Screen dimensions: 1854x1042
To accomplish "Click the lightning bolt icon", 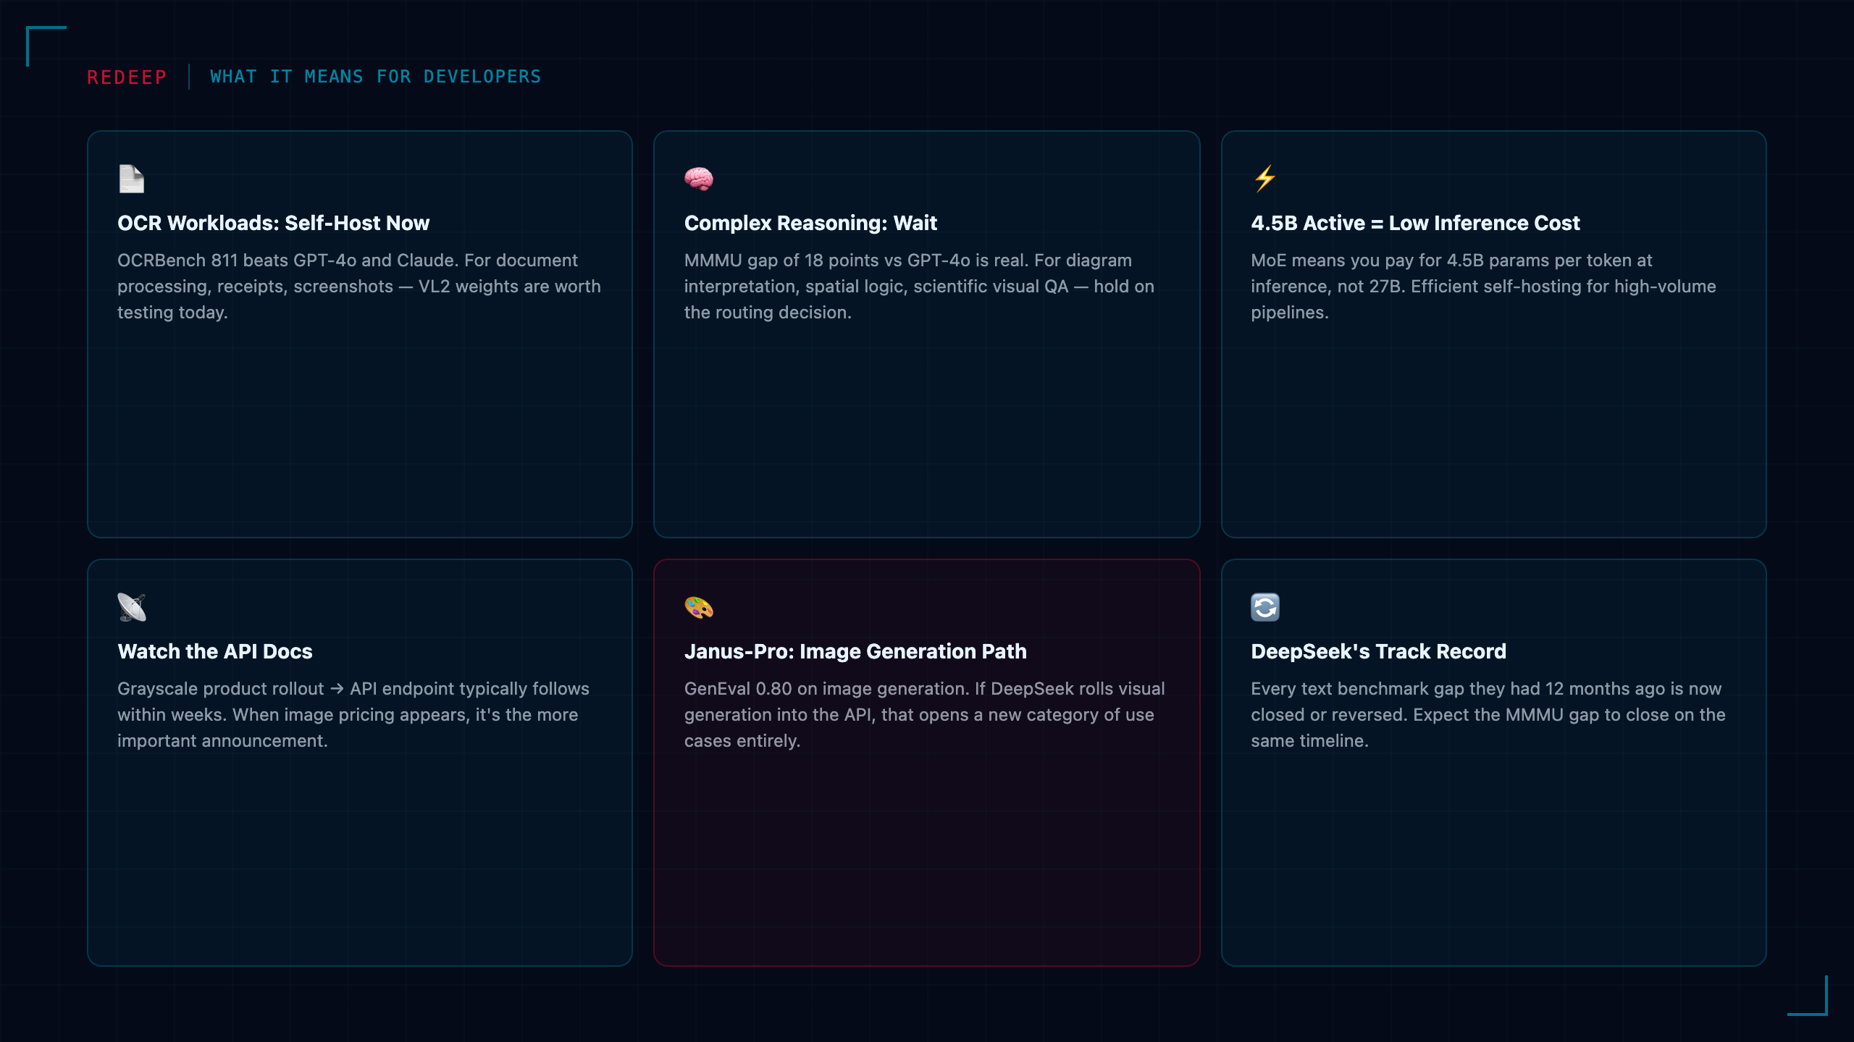I will tap(1265, 179).
